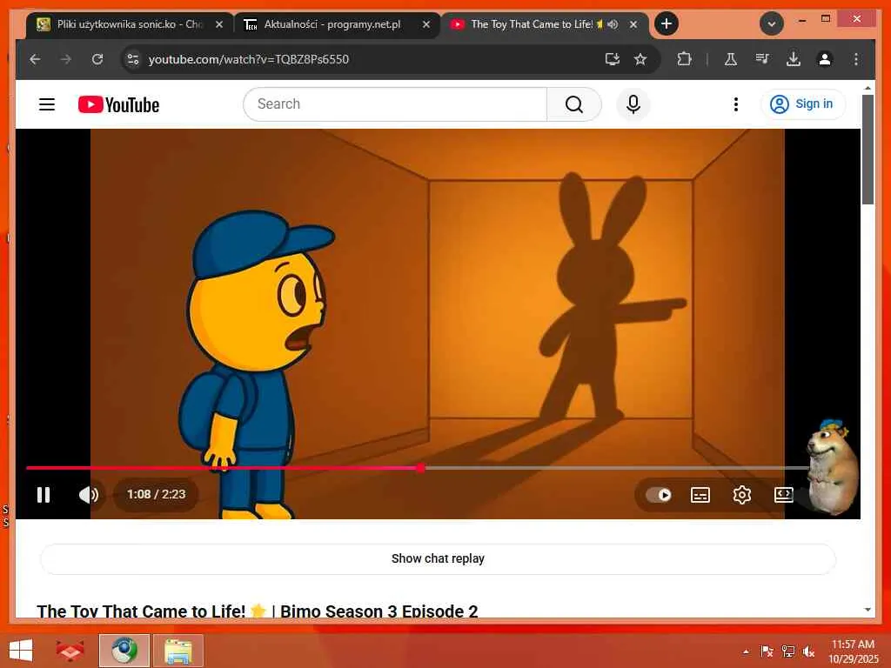Viewport: 891px width, 668px height.
Task: Turn on subtitles with the captions button
Action: pyautogui.click(x=700, y=495)
